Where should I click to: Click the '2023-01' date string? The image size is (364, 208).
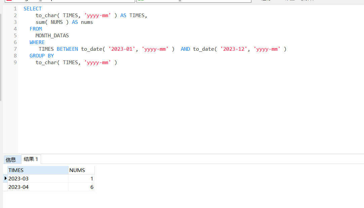(122, 49)
